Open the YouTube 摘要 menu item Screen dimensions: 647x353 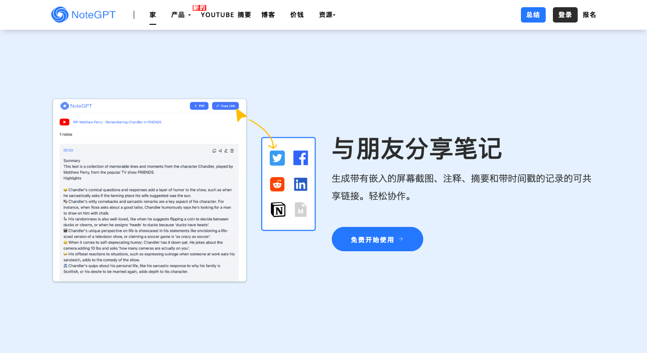pos(226,15)
